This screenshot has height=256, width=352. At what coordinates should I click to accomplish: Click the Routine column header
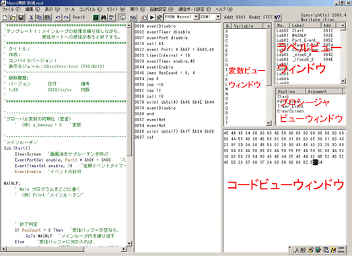point(291,91)
